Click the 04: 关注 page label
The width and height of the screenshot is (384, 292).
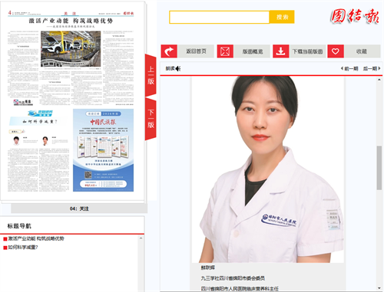click(x=79, y=208)
